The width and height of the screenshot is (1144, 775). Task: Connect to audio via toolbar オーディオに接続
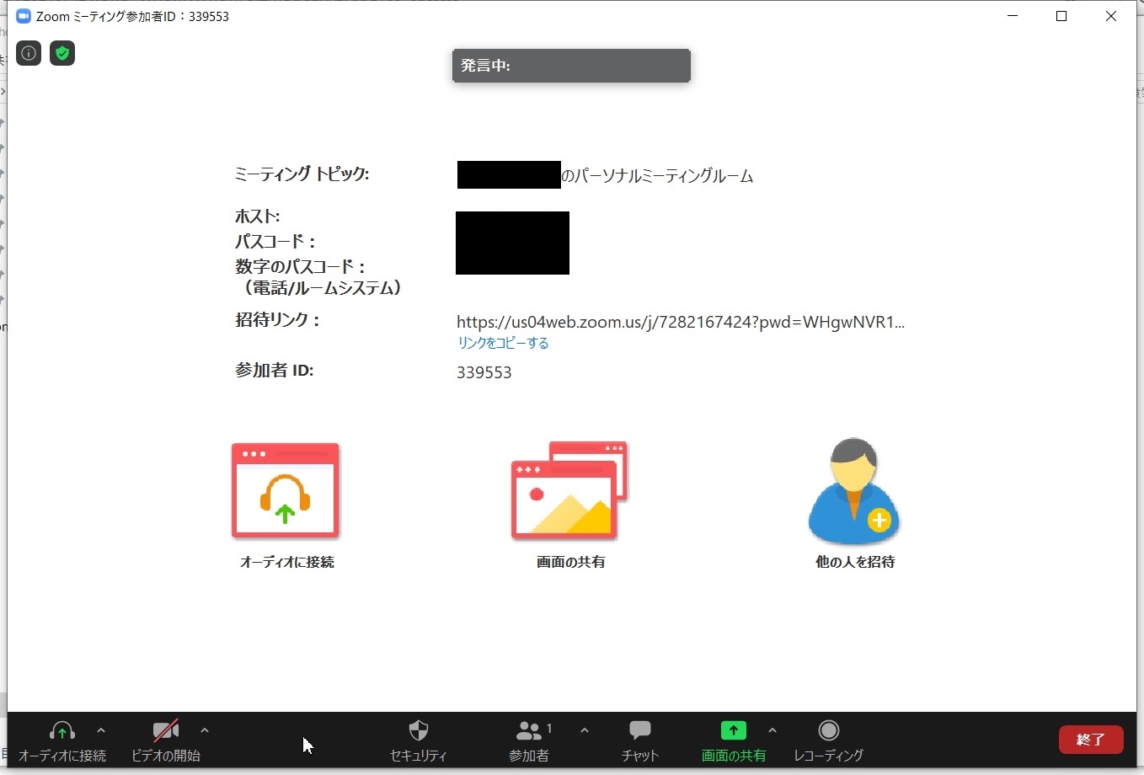tap(62, 740)
